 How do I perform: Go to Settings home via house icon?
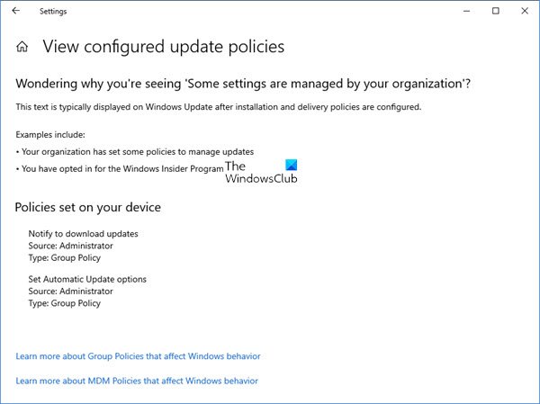(x=22, y=47)
